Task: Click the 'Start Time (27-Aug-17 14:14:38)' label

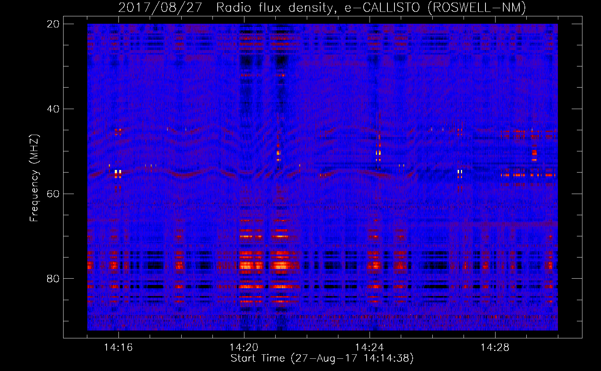Action: click(x=322, y=358)
